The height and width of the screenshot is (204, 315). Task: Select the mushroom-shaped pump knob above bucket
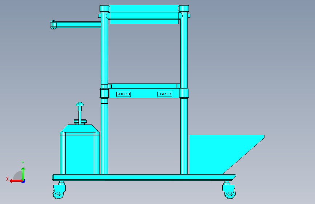pos(80,104)
